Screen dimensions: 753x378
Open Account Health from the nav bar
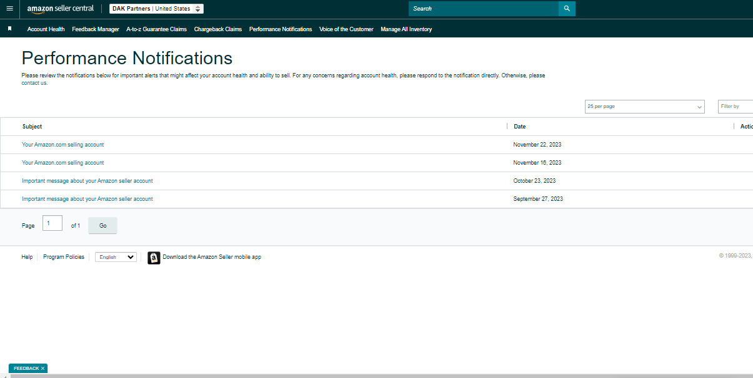point(46,29)
